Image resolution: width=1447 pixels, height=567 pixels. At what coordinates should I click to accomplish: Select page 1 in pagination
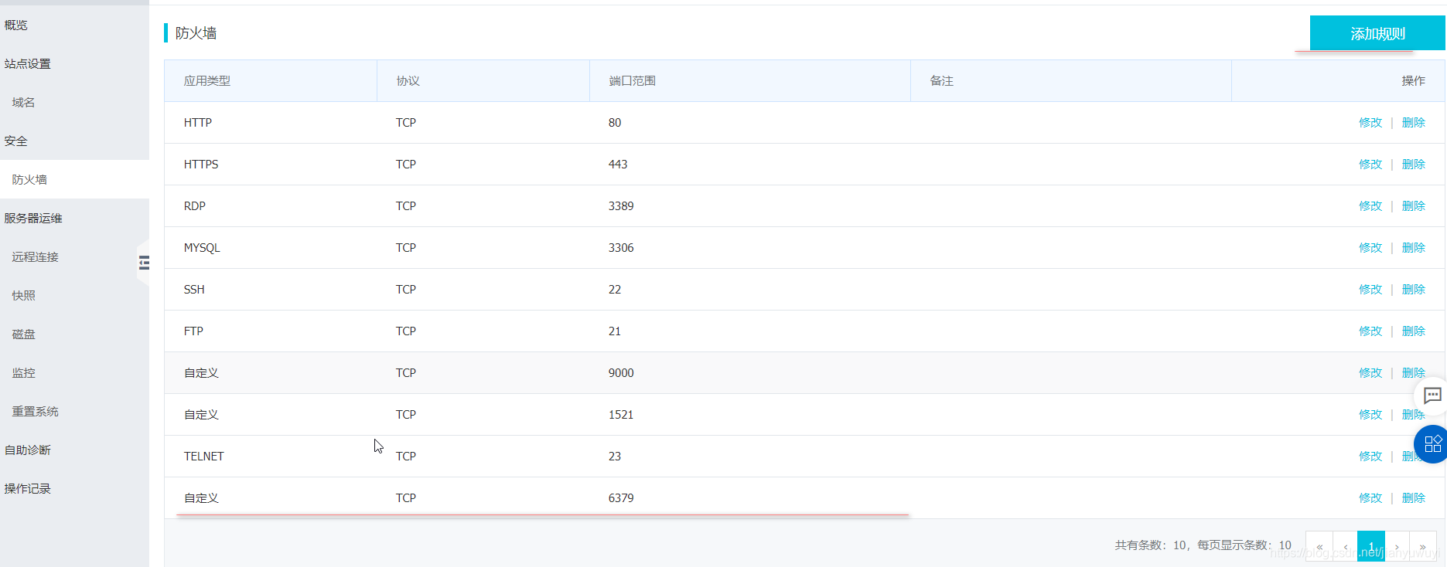tap(1371, 546)
